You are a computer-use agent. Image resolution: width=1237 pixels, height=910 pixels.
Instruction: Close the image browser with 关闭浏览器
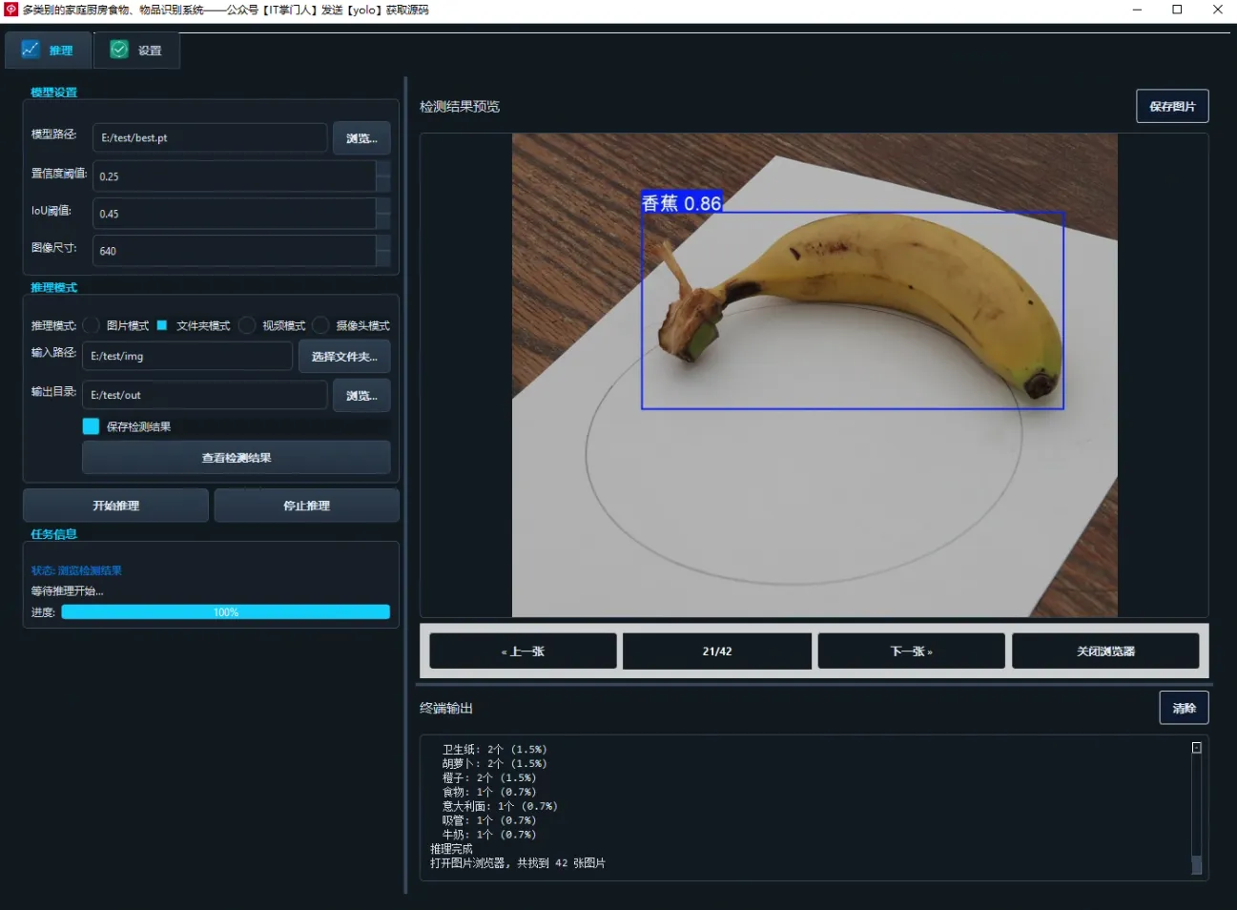tap(1105, 651)
